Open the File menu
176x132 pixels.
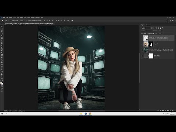pyautogui.click(x=4, y=18)
